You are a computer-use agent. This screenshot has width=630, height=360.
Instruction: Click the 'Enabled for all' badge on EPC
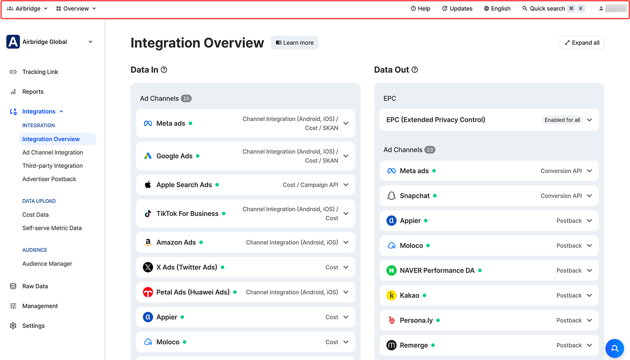pos(562,120)
